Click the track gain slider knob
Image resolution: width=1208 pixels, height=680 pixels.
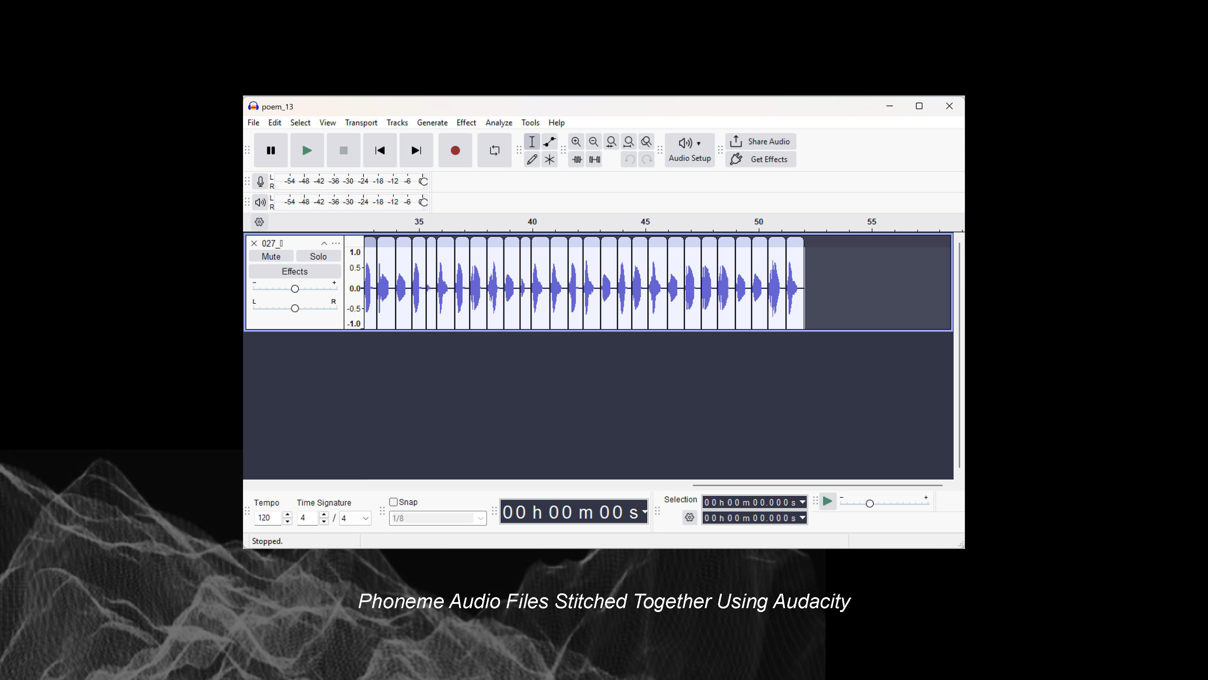294,289
